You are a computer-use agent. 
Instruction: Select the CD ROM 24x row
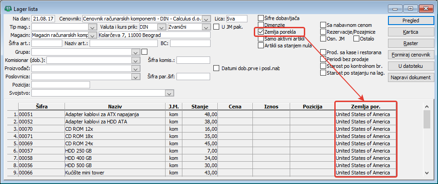coord(201,143)
